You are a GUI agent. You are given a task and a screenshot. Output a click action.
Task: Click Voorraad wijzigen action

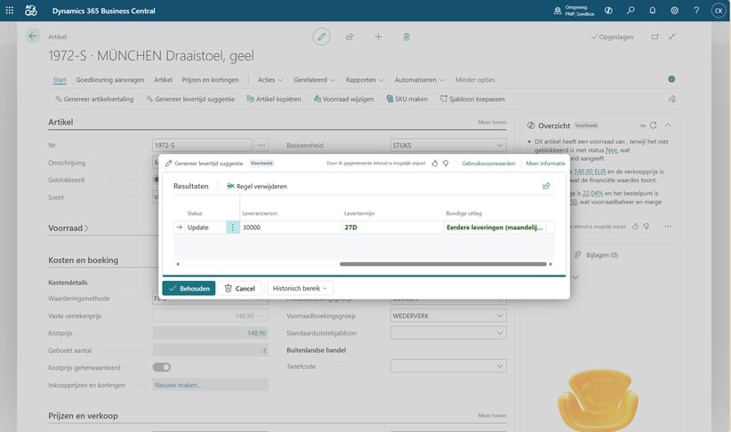pyautogui.click(x=343, y=99)
